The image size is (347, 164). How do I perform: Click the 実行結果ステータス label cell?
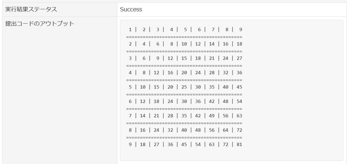pos(31,9)
